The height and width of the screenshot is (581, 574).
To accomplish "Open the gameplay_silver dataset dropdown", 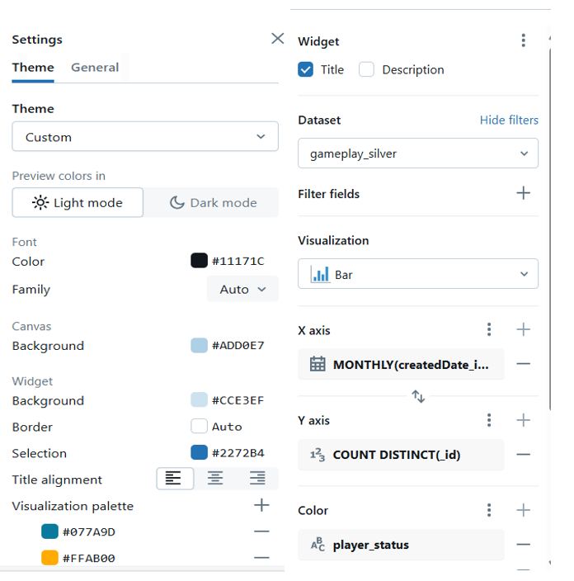I will [418, 153].
